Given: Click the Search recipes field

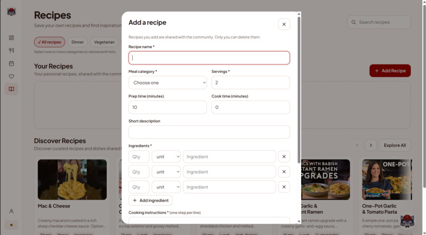Looking at the screenshot, I should click(379, 22).
